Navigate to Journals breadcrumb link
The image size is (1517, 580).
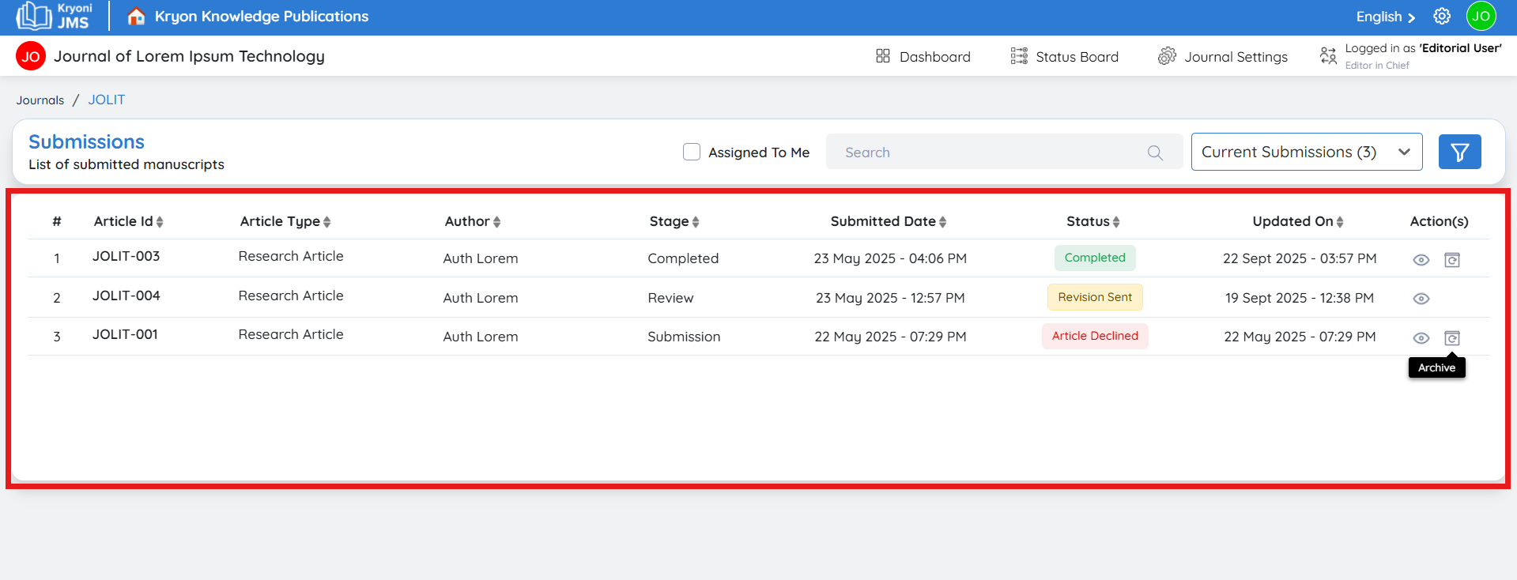[40, 100]
